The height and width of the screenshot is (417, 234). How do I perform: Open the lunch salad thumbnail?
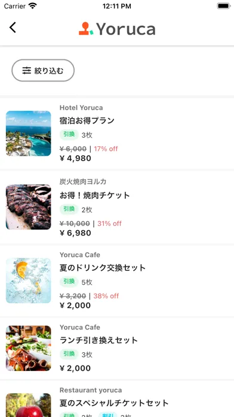(x=29, y=348)
